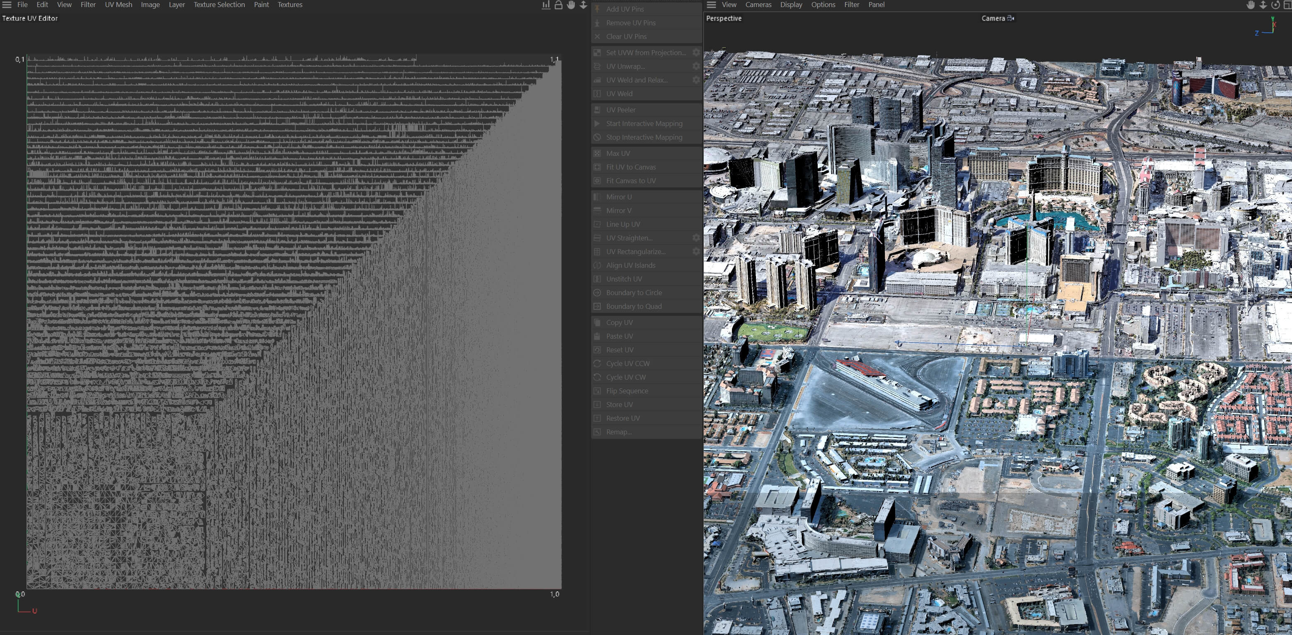Screen dimensions: 1292x635
Task: Click the Flip Sequence command
Action: tap(647, 390)
